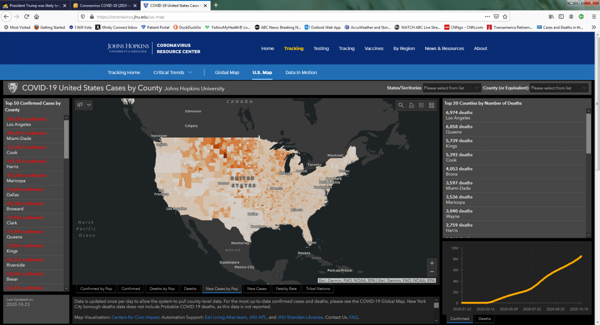Reset map to default home extent

pyautogui.click(x=411, y=105)
